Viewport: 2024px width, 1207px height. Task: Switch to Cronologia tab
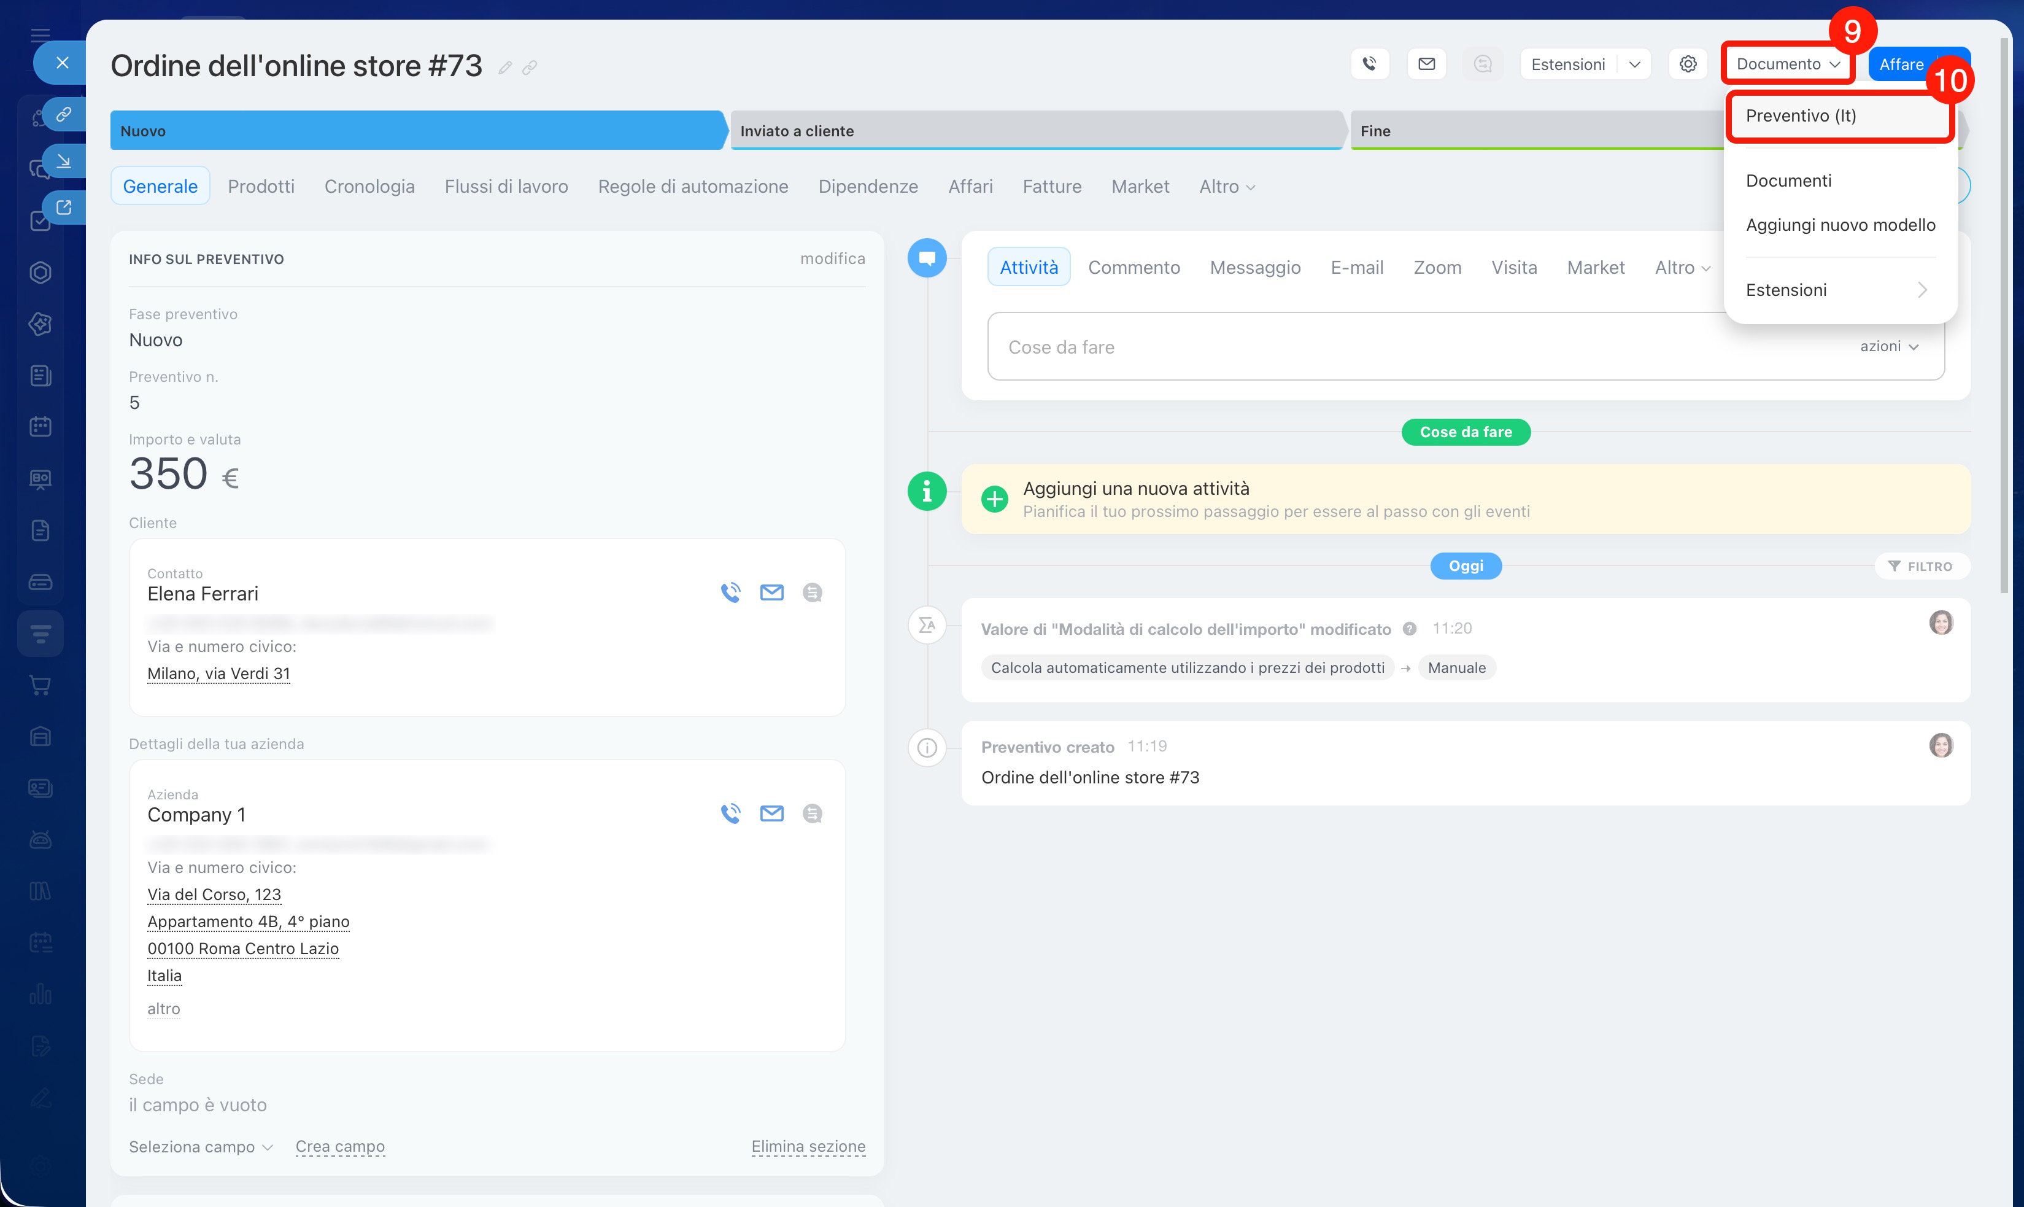(x=369, y=186)
